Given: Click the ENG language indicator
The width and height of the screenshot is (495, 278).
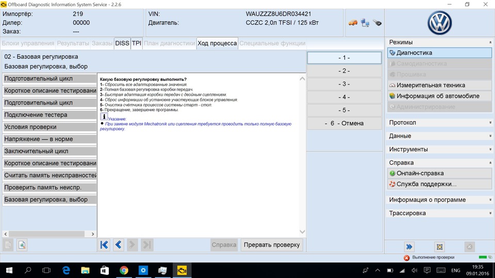Looking at the screenshot, I should (x=455, y=270).
